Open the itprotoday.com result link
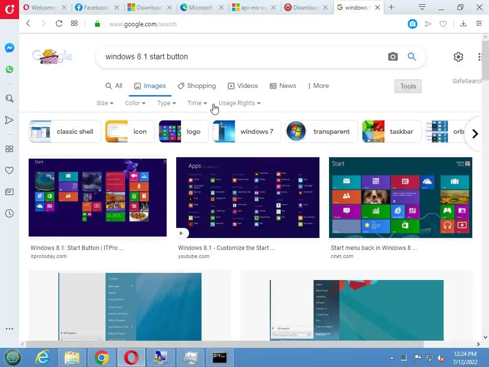Screen dimensions: 489x367 49,256
